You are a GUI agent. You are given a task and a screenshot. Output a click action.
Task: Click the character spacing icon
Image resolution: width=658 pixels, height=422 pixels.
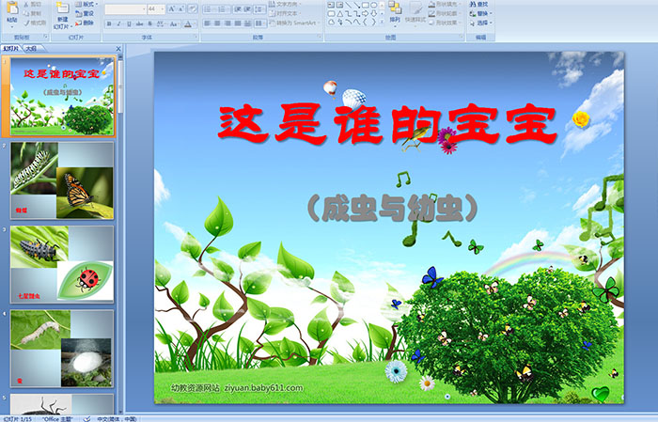tap(161, 23)
